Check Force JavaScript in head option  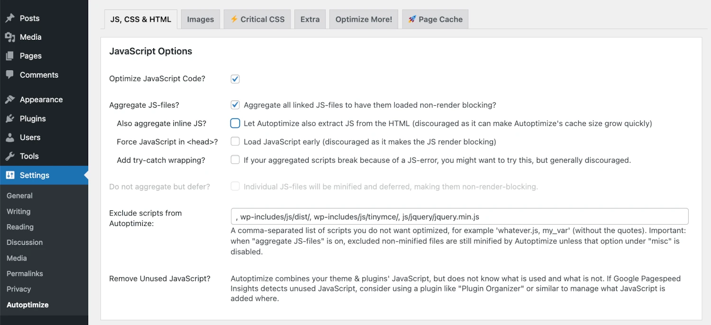[x=235, y=141]
